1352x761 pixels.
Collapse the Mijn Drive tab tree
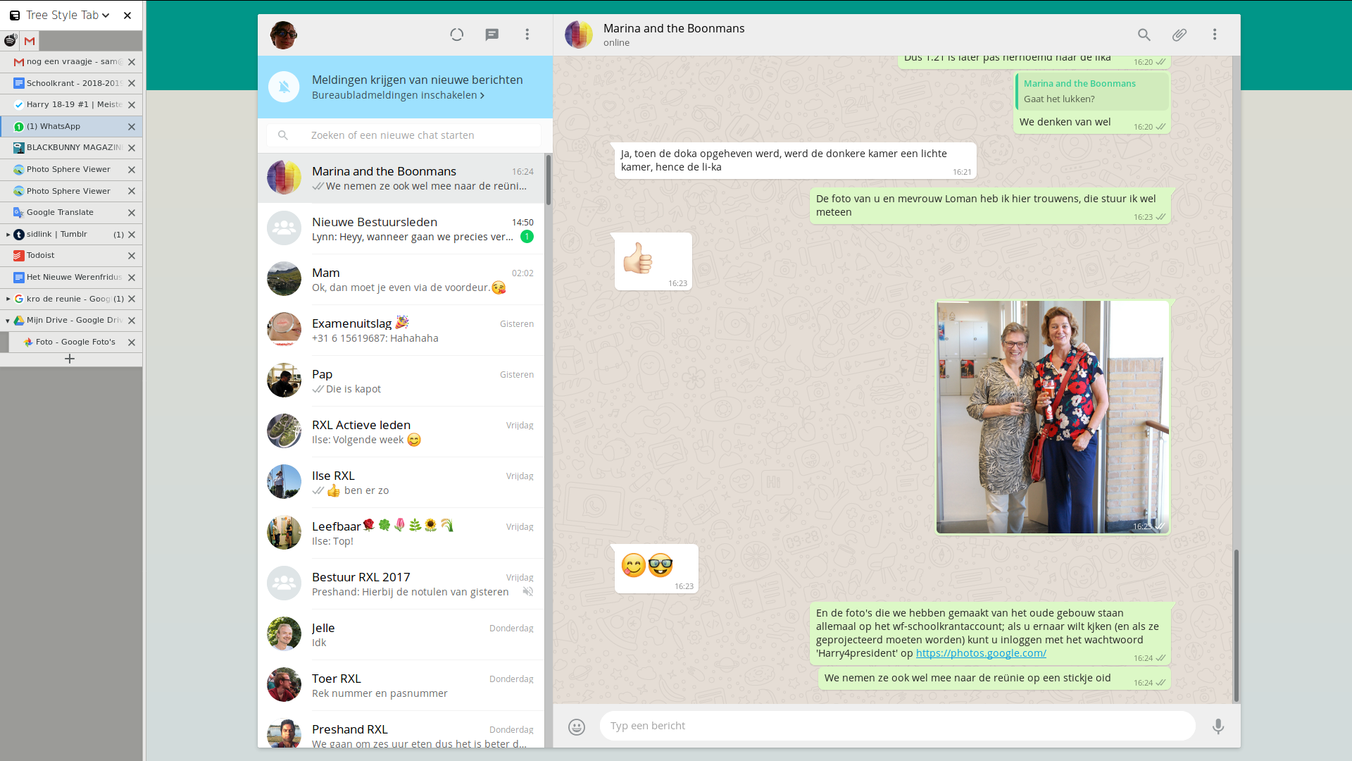8,321
